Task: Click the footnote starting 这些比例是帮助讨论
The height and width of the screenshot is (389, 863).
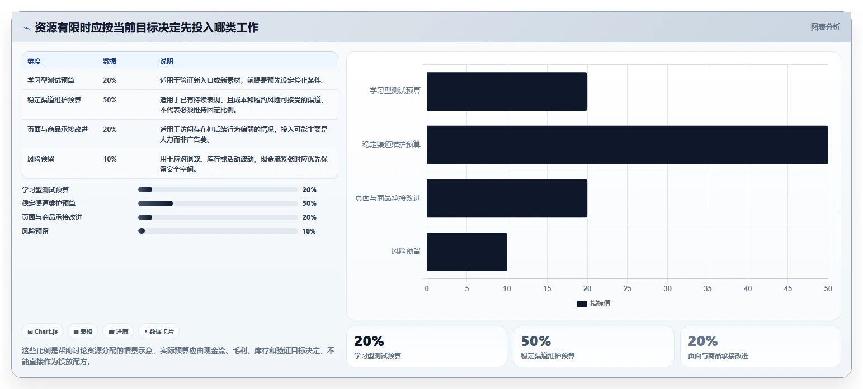Action: click(178, 356)
